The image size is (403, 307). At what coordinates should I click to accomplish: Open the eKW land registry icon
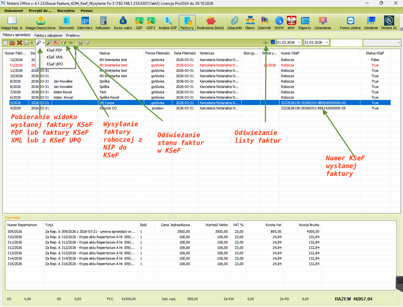[x=291, y=23]
